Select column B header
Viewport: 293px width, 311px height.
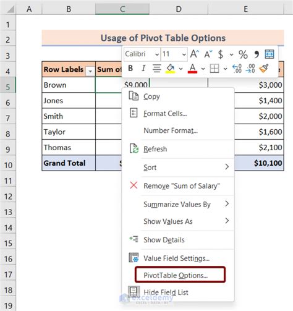(x=69, y=9)
